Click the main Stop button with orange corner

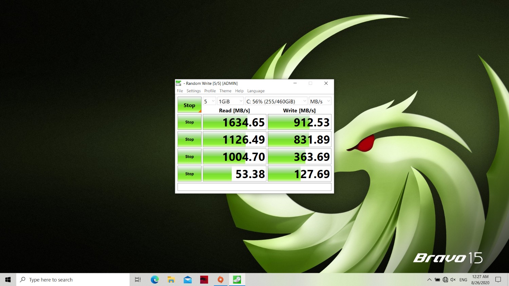tap(189, 105)
